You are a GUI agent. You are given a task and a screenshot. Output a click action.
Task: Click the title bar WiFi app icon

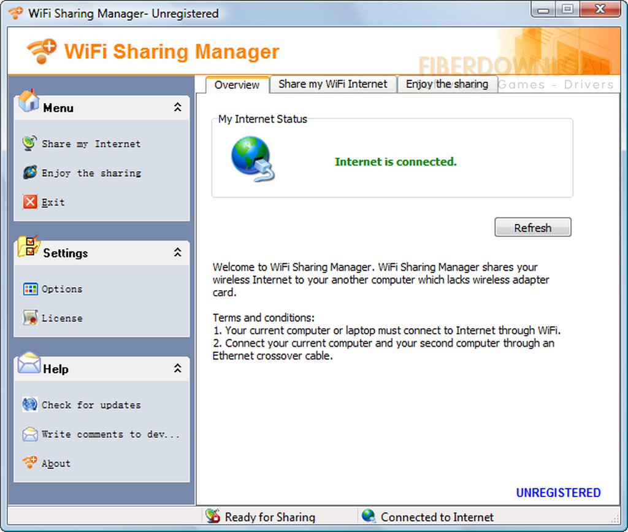[x=15, y=13]
